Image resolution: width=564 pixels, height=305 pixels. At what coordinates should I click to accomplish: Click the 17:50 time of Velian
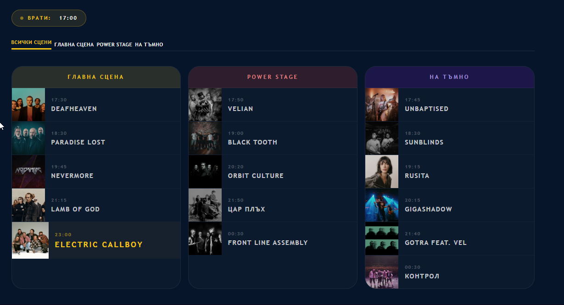tap(236, 100)
